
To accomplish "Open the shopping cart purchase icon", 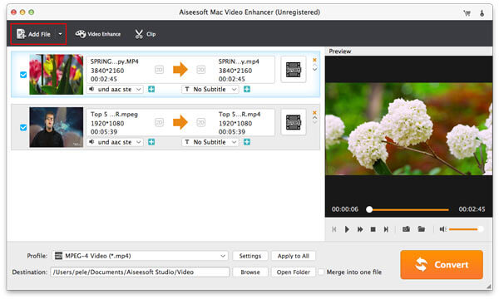I will pos(467,13).
